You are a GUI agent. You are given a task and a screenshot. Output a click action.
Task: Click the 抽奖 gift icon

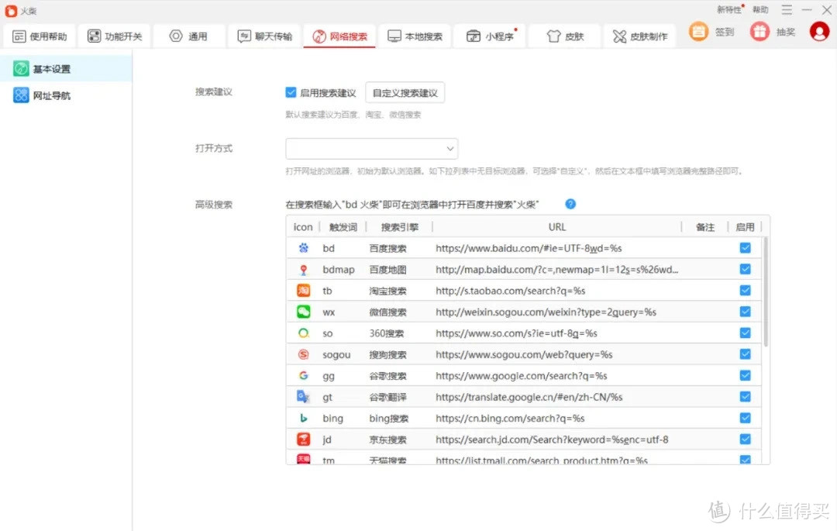coord(759,32)
